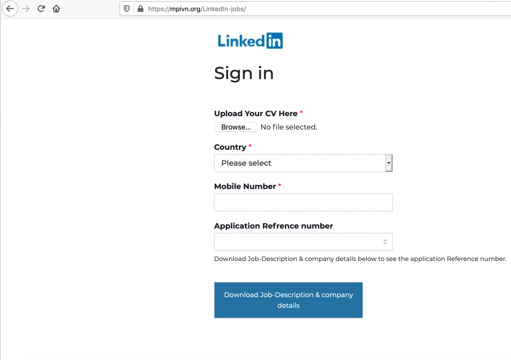Click the No file selected text

tap(289, 127)
